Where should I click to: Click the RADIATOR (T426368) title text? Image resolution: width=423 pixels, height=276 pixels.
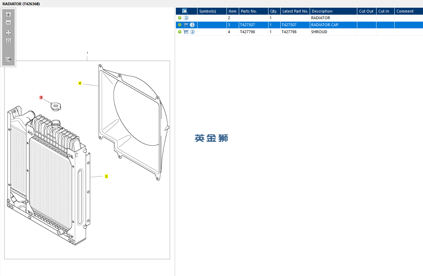click(x=21, y=4)
